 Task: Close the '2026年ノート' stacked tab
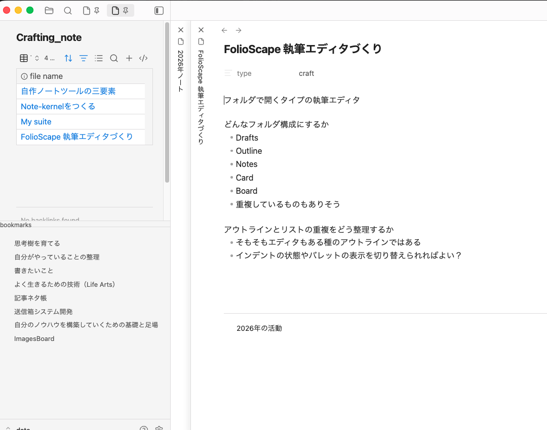tap(181, 30)
